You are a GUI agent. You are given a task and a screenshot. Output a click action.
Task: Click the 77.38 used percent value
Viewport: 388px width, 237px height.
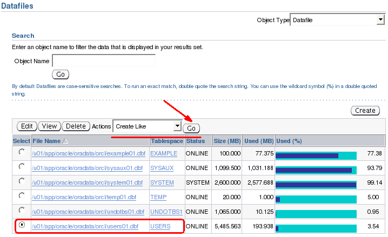pos(374,153)
